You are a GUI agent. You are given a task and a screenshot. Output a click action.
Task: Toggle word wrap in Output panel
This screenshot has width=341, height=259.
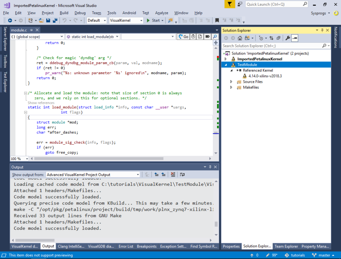tap(182, 175)
